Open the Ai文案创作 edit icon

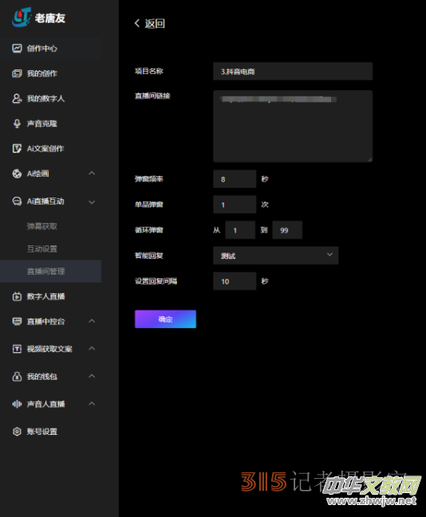(x=17, y=149)
